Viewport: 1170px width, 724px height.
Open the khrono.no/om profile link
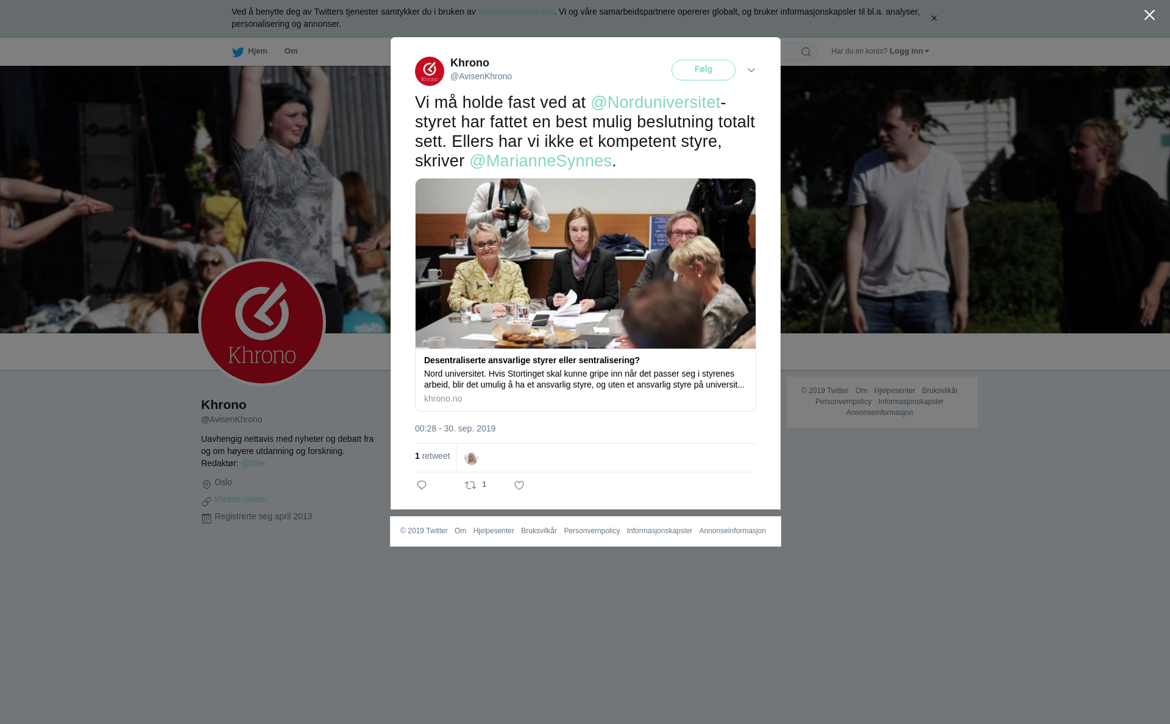tap(240, 499)
